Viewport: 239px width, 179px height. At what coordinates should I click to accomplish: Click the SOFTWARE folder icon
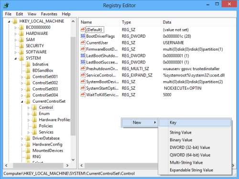click(x=22, y=52)
